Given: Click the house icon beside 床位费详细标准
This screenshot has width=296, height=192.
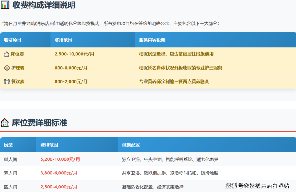Looking at the screenshot, I should tap(5, 123).
